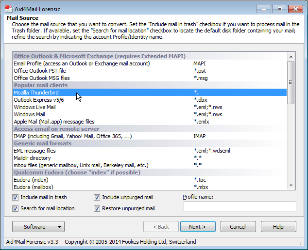
Task: Select Office Outlook PST file source
Action: pos(150,71)
